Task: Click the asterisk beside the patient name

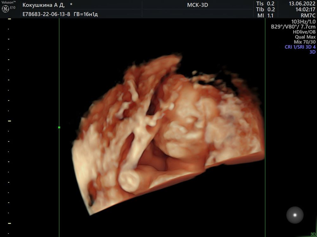Action: click(x=71, y=5)
